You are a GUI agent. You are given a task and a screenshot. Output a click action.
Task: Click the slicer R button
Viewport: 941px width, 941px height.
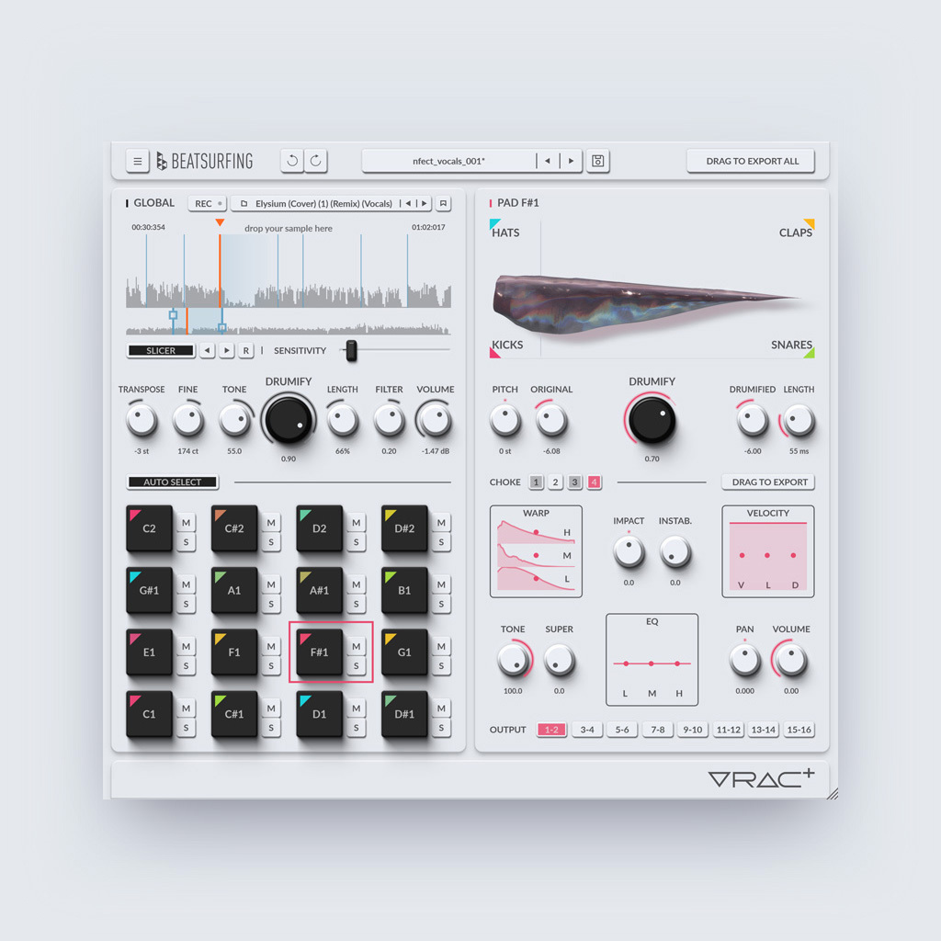point(245,350)
